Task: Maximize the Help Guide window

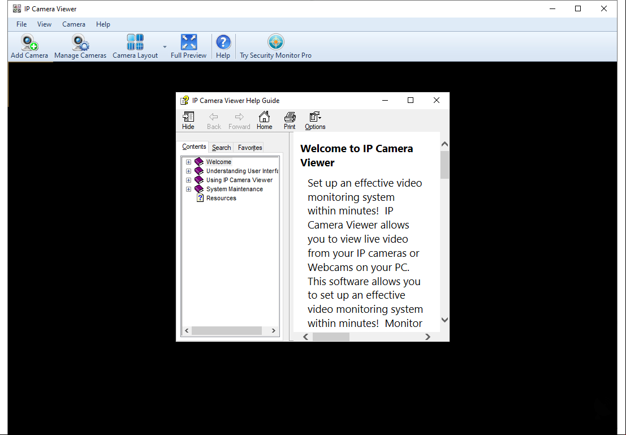Action: tap(411, 100)
